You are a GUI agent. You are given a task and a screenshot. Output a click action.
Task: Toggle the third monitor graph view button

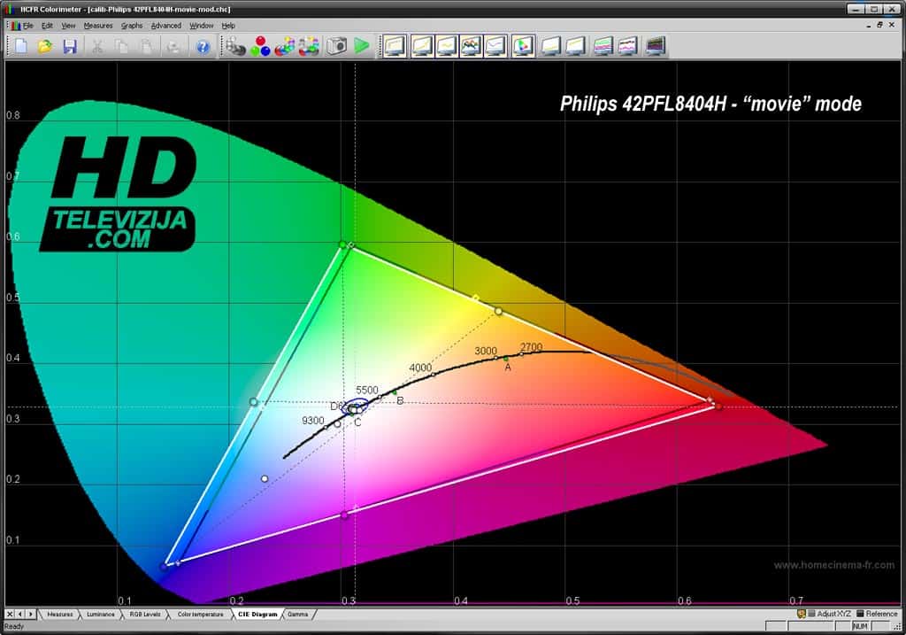[447, 46]
